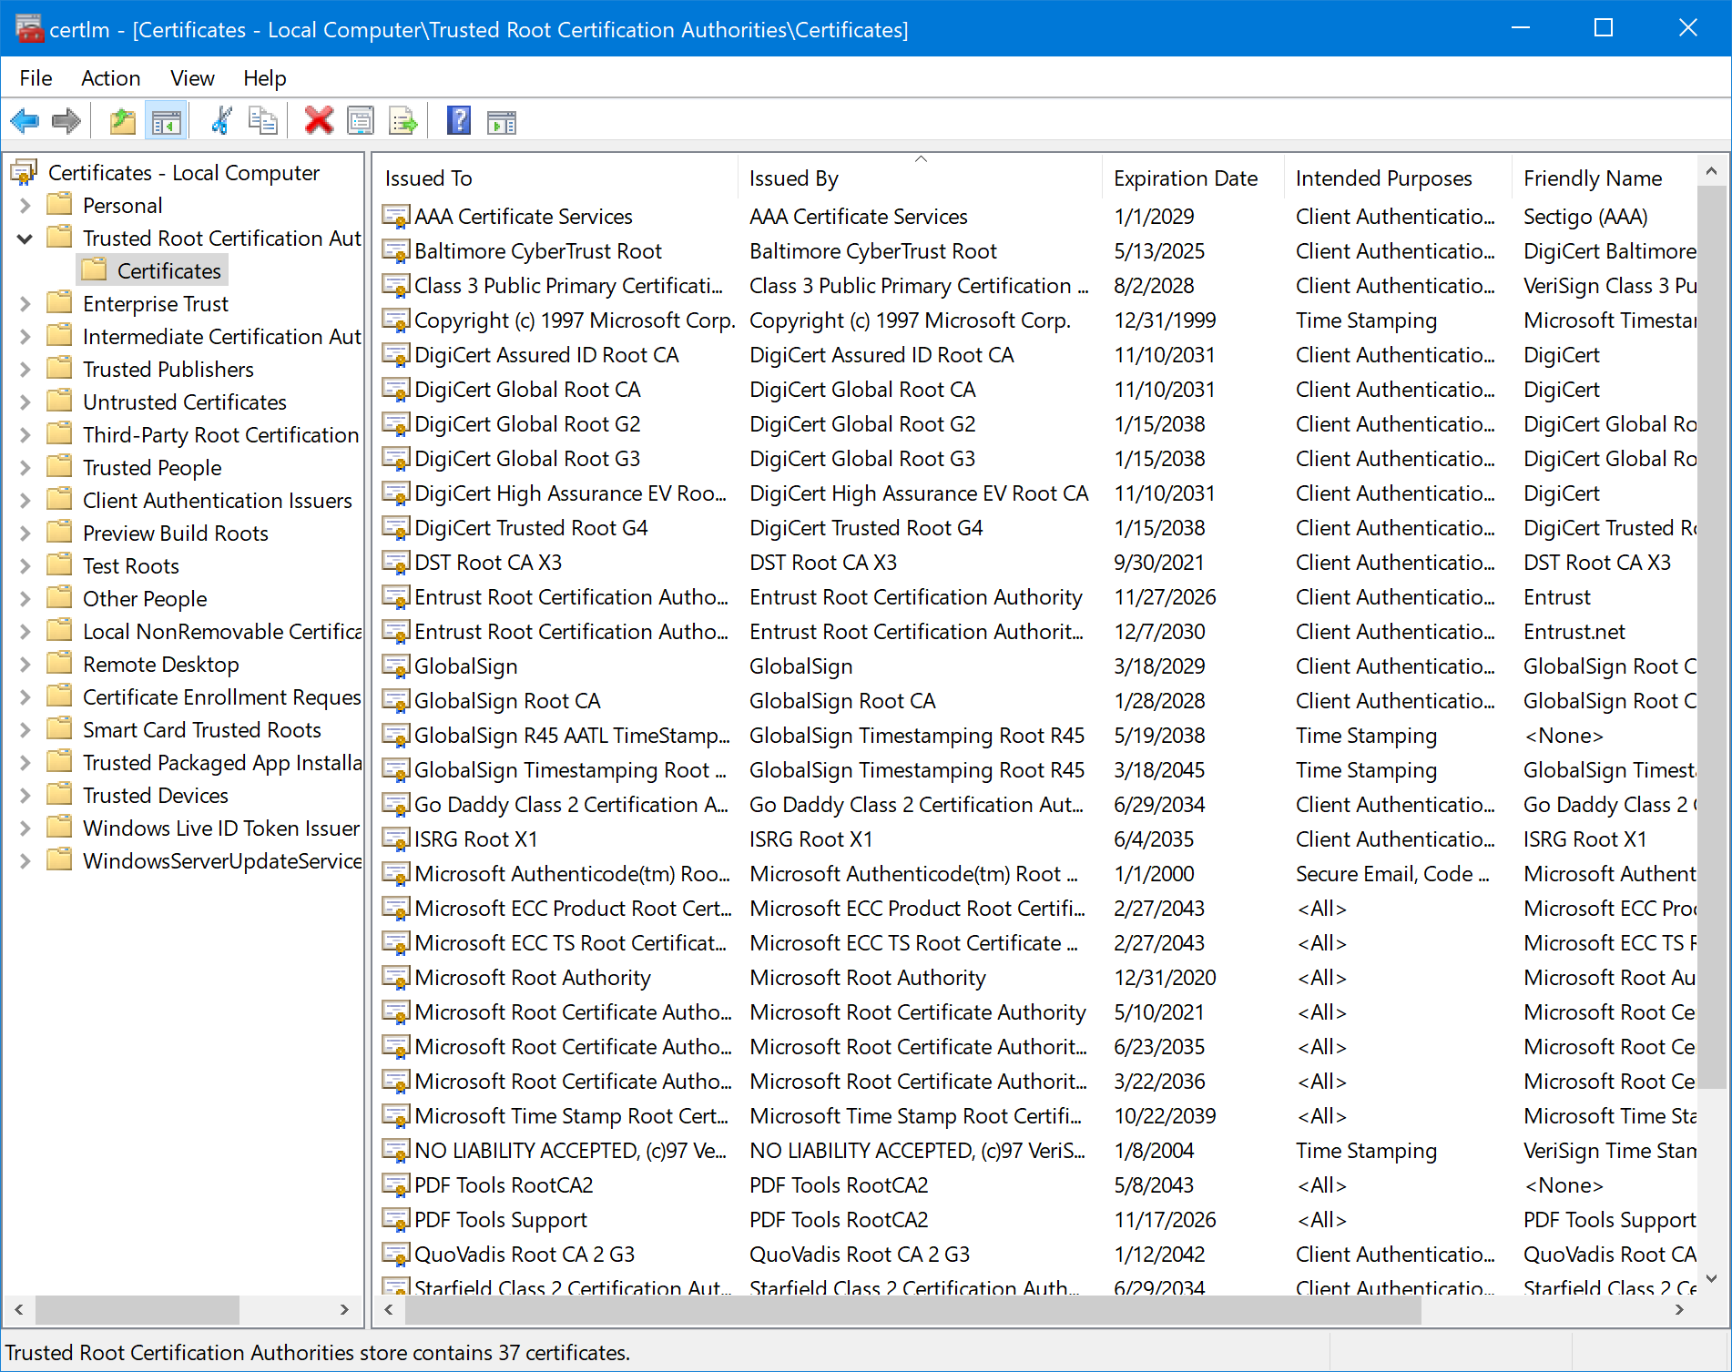This screenshot has width=1732, height=1372.
Task: Select the Baltimore CyberTrust Root certificate
Action: click(x=538, y=251)
